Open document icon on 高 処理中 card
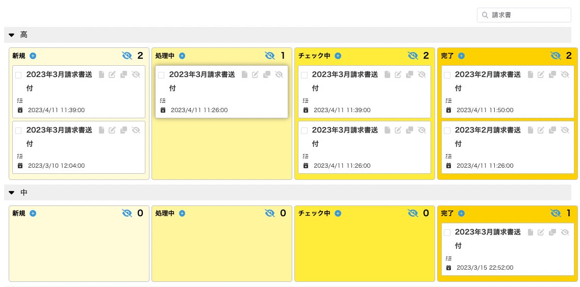 (x=244, y=75)
